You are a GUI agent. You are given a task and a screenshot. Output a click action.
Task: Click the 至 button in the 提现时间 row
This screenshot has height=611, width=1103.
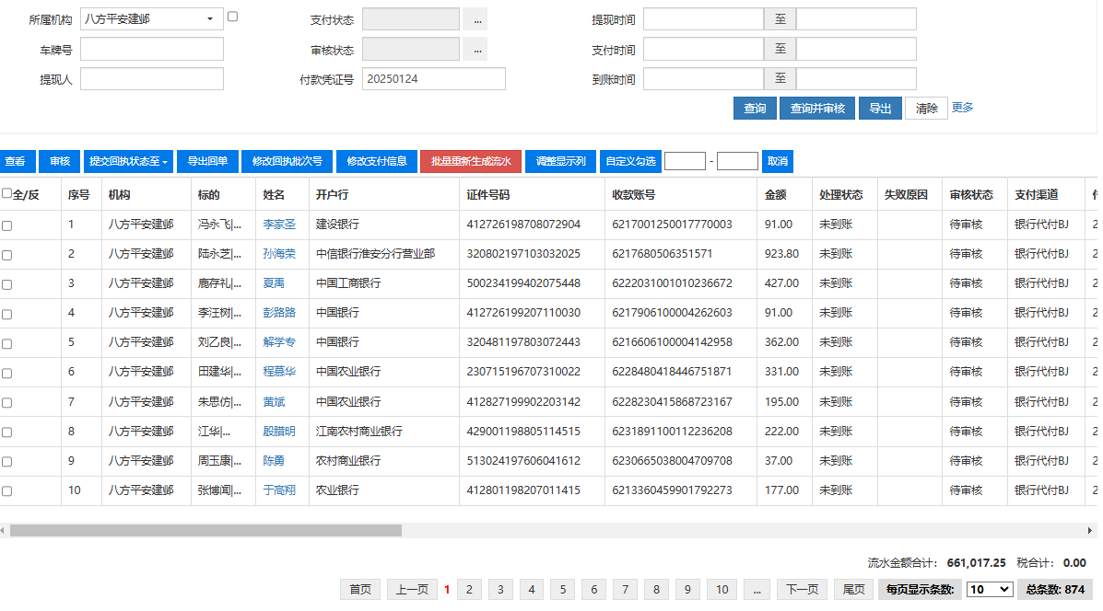[x=780, y=19]
